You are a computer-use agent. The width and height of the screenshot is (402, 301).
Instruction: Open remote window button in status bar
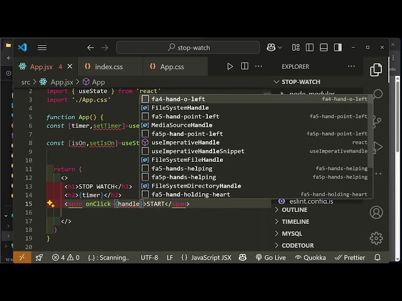pyautogui.click(x=23, y=257)
